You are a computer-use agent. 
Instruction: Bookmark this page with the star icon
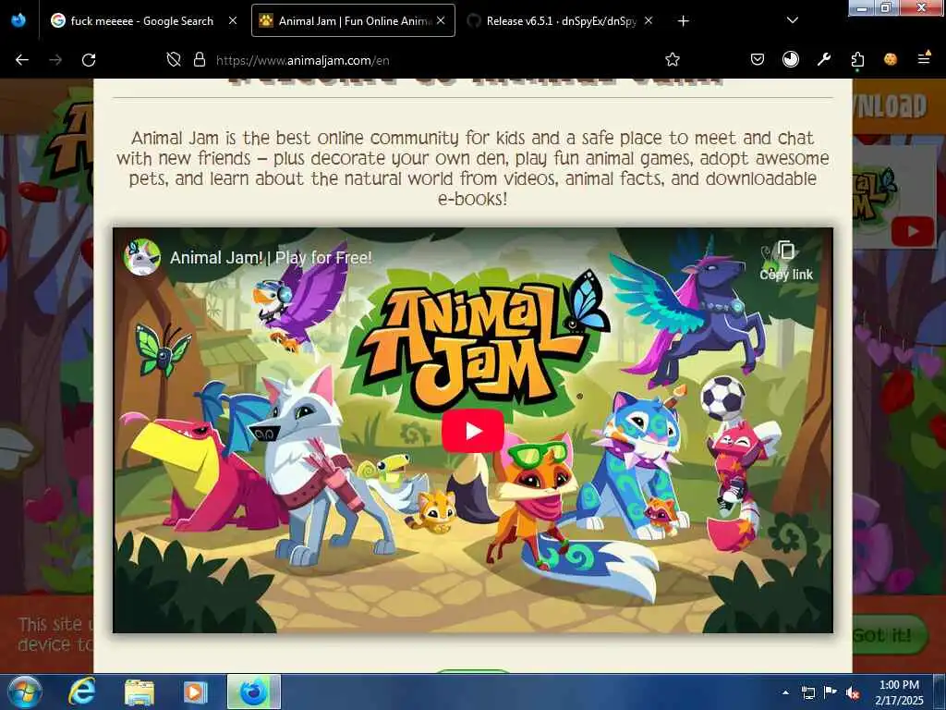point(673,60)
